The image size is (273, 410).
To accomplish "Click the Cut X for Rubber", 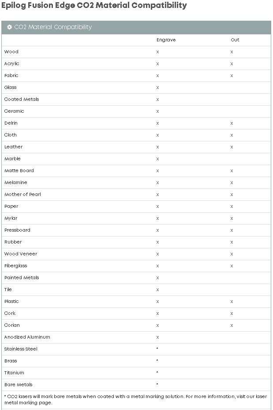I will [x=232, y=242].
